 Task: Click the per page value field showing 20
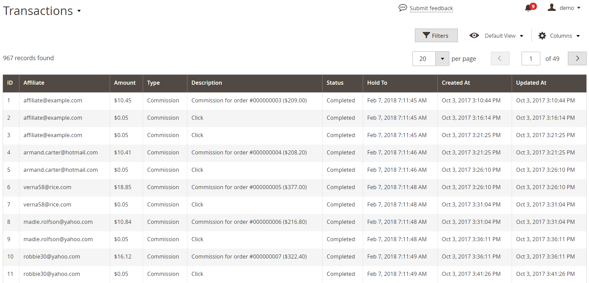tap(424, 59)
